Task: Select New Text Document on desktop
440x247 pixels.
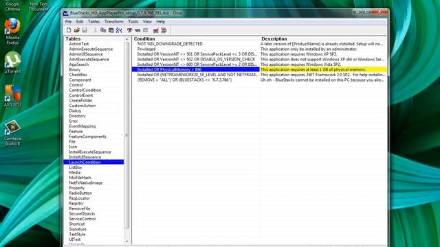Action: (38, 6)
